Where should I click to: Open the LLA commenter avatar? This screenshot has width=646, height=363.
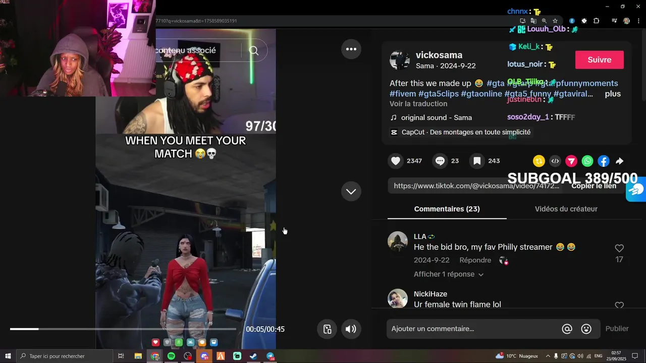click(398, 241)
